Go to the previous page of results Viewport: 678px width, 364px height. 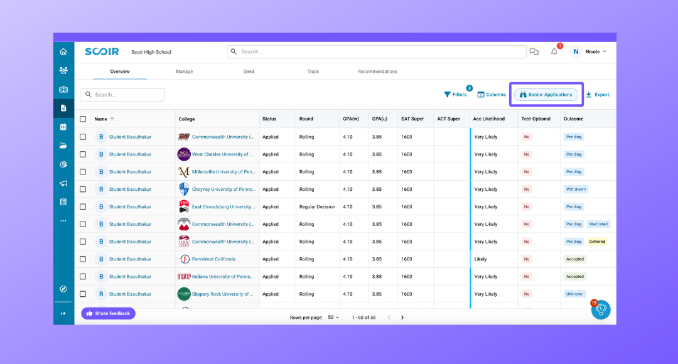[x=389, y=318]
